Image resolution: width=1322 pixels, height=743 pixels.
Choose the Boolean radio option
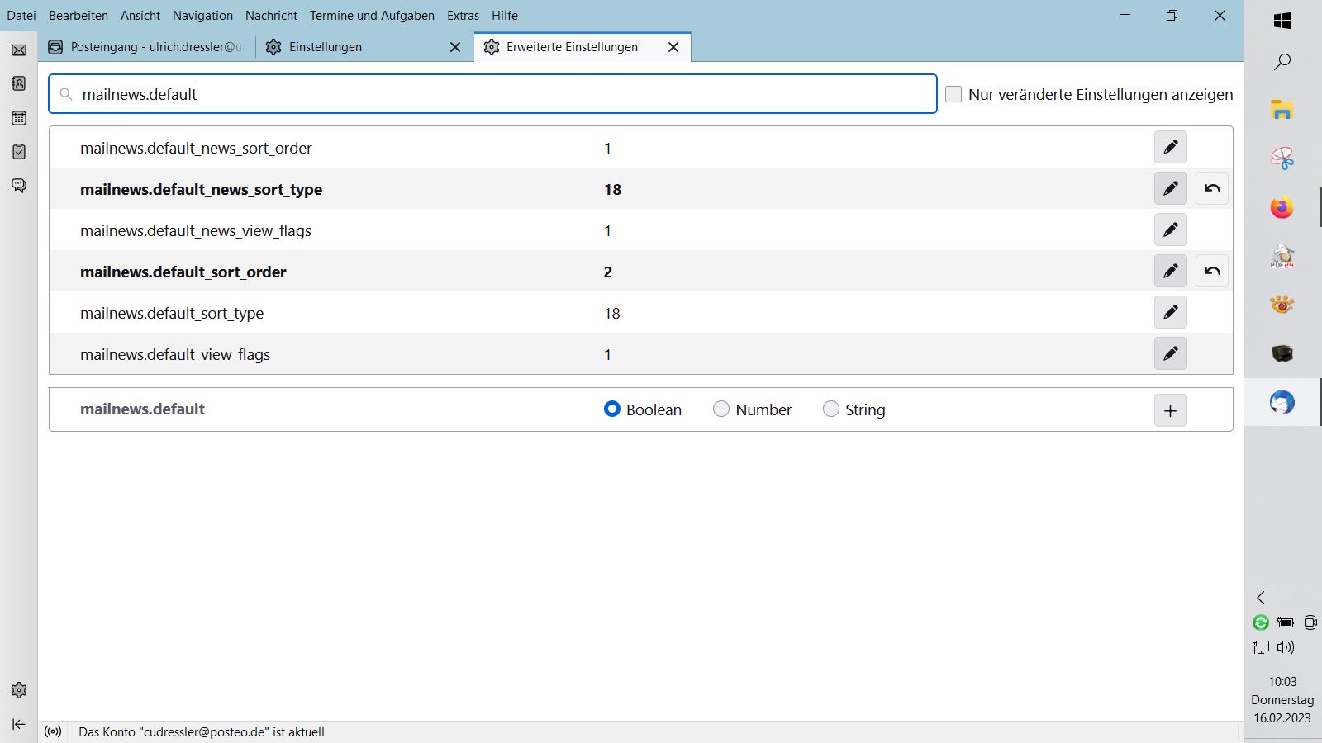coord(612,409)
